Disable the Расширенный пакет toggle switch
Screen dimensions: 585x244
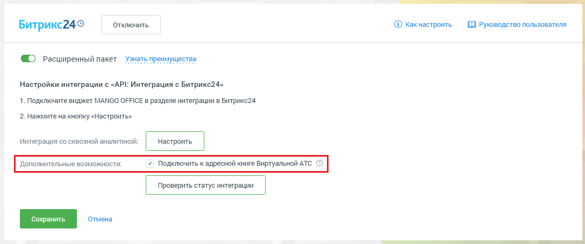(x=28, y=59)
